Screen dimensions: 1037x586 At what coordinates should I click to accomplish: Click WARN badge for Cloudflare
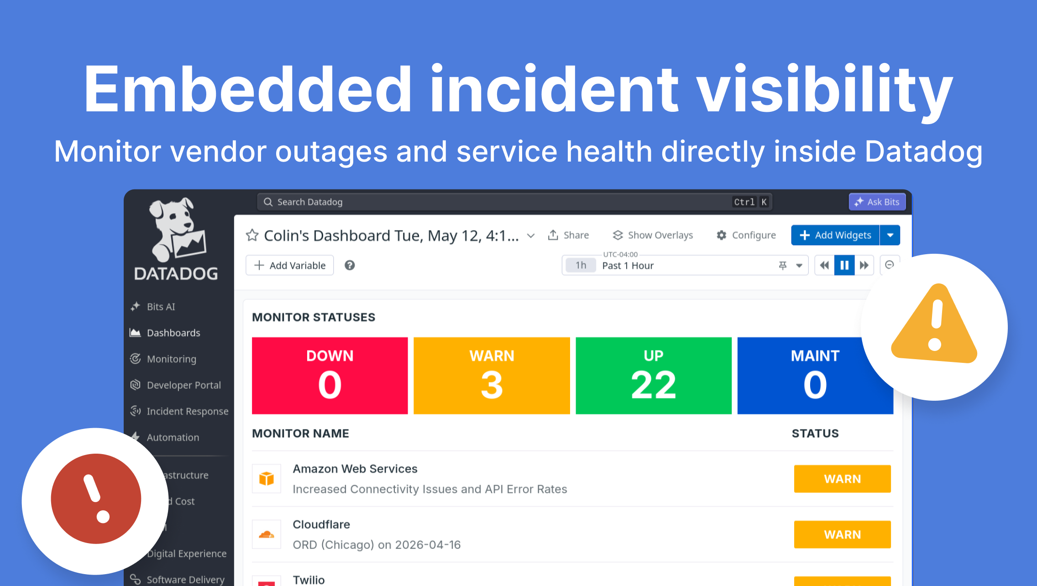tap(843, 534)
